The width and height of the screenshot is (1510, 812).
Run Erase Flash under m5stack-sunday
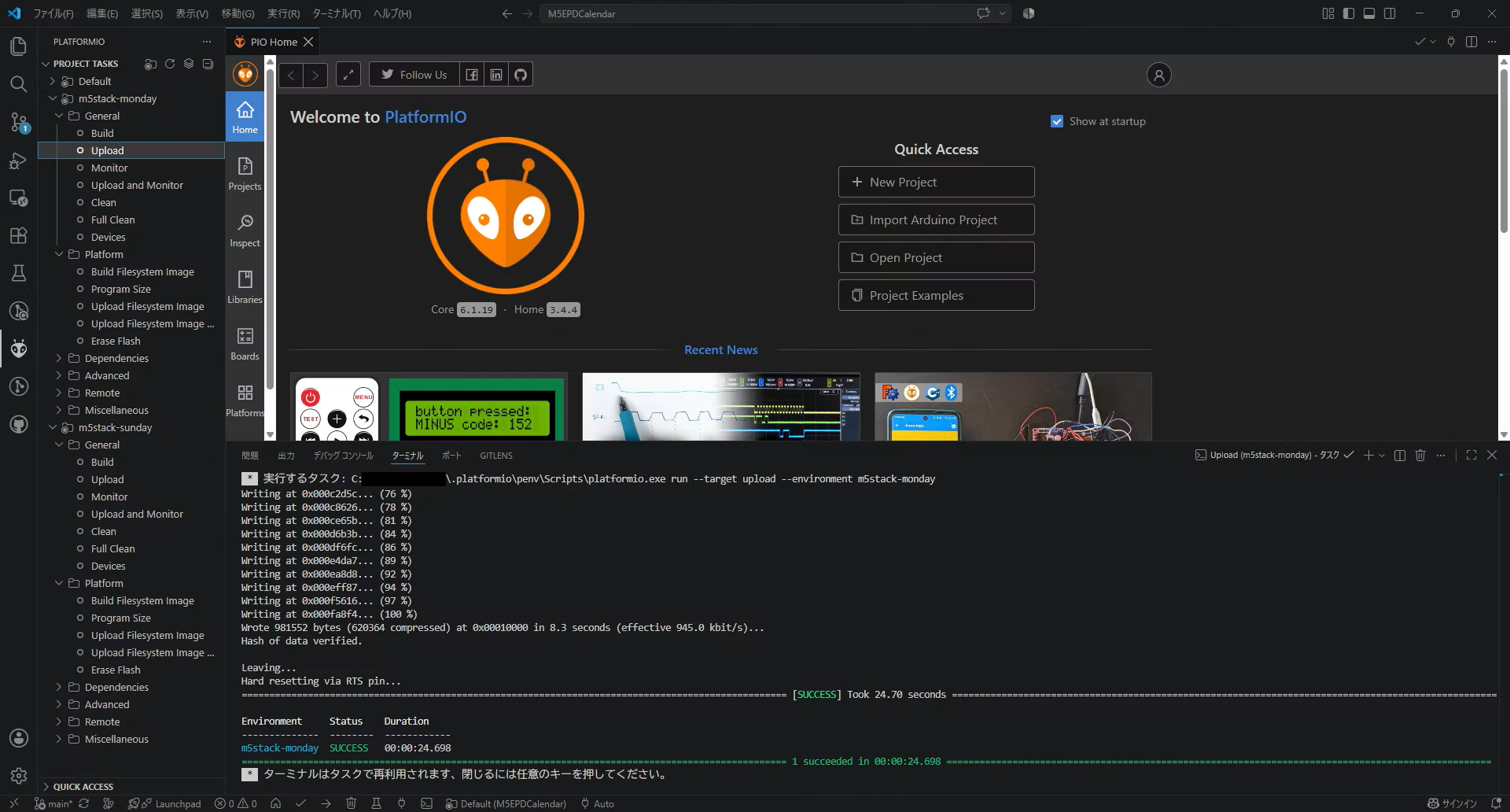pyautogui.click(x=116, y=670)
